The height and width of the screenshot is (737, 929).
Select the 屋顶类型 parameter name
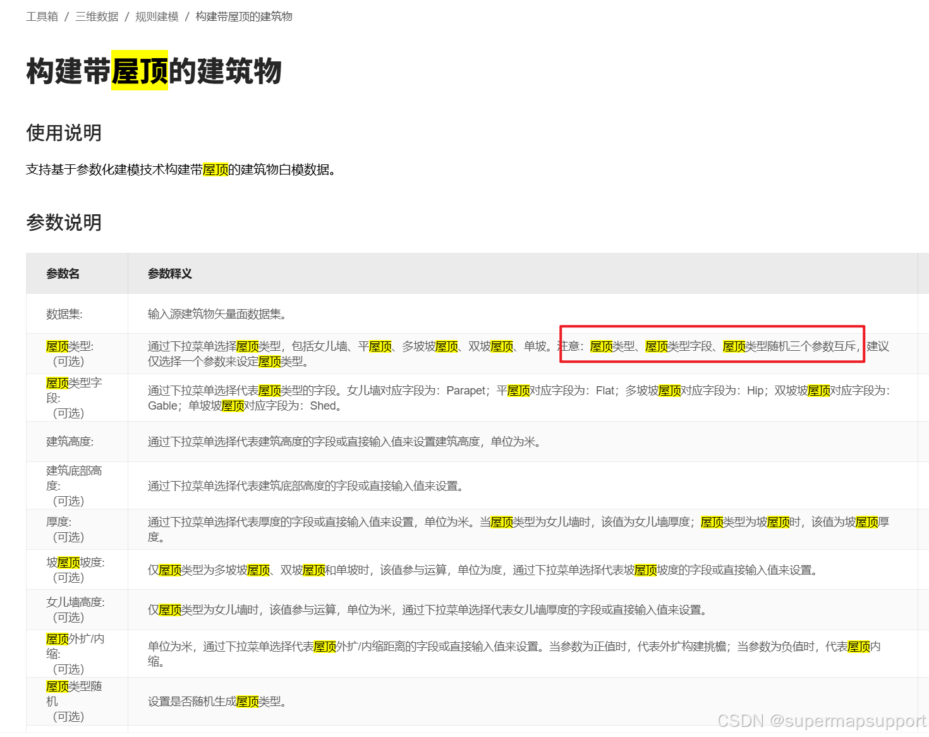(66, 346)
